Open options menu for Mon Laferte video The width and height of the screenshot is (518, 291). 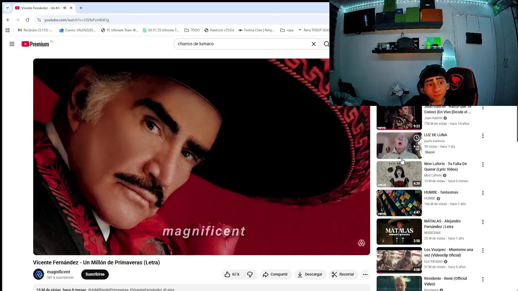point(483,164)
